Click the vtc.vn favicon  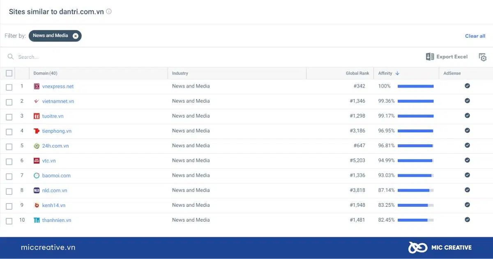pos(37,161)
